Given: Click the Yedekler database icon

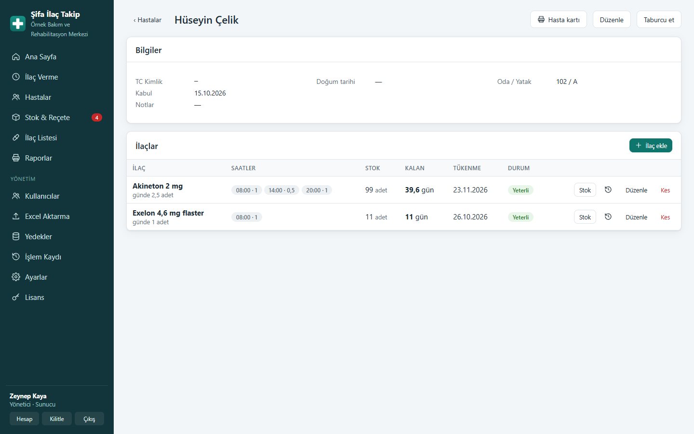Looking at the screenshot, I should click(x=16, y=237).
